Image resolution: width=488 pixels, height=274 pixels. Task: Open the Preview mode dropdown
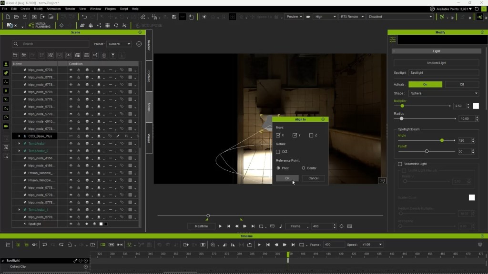[294, 17]
